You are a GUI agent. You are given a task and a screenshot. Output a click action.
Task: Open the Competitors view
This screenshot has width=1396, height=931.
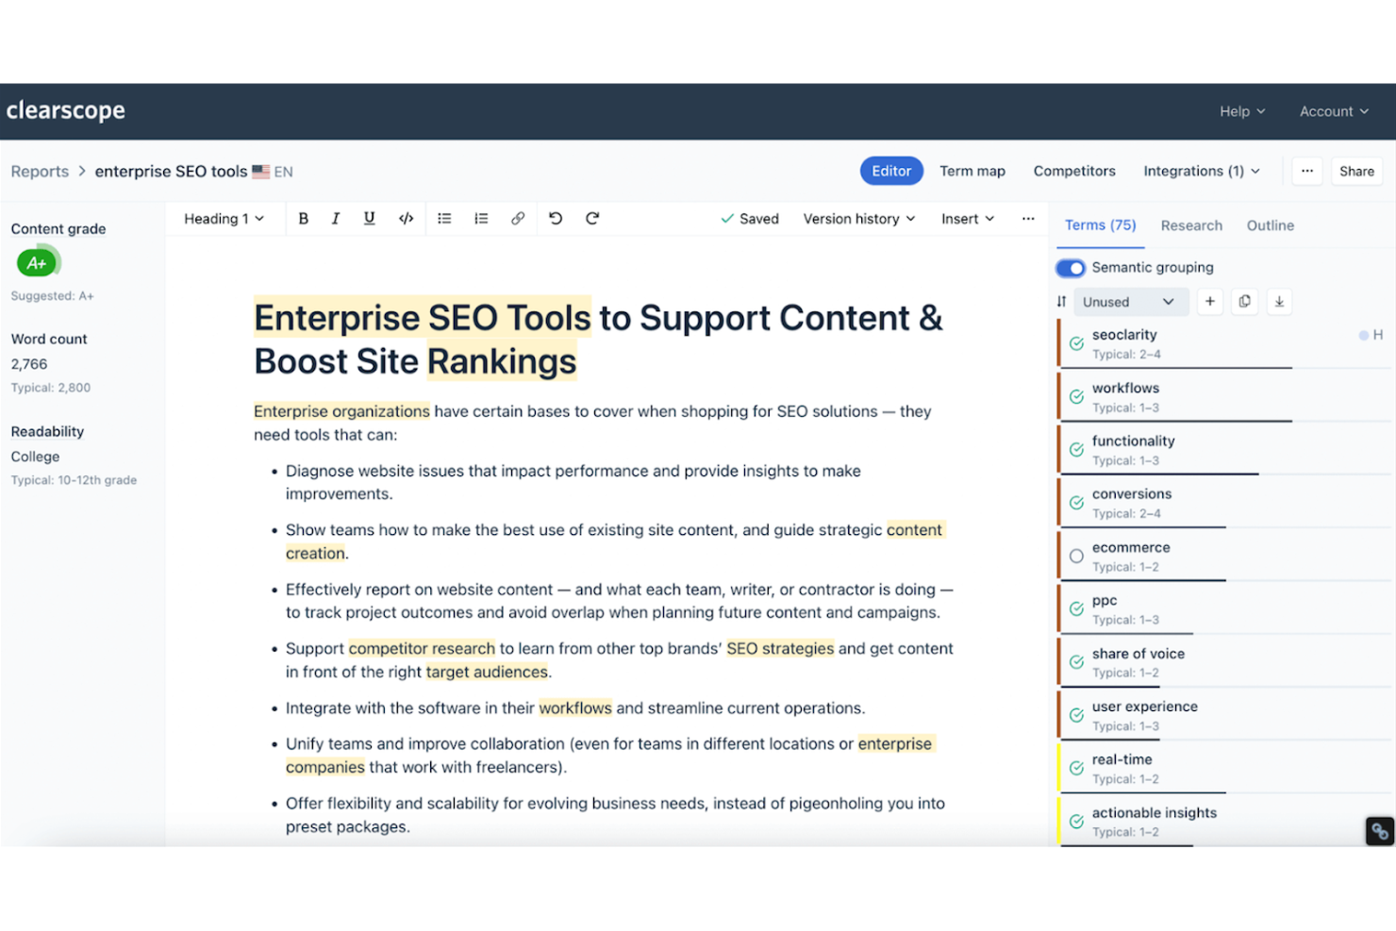(1074, 171)
